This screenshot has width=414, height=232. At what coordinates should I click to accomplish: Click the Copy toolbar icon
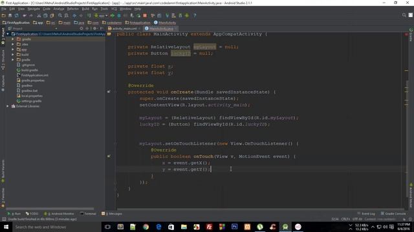coord(45,15)
